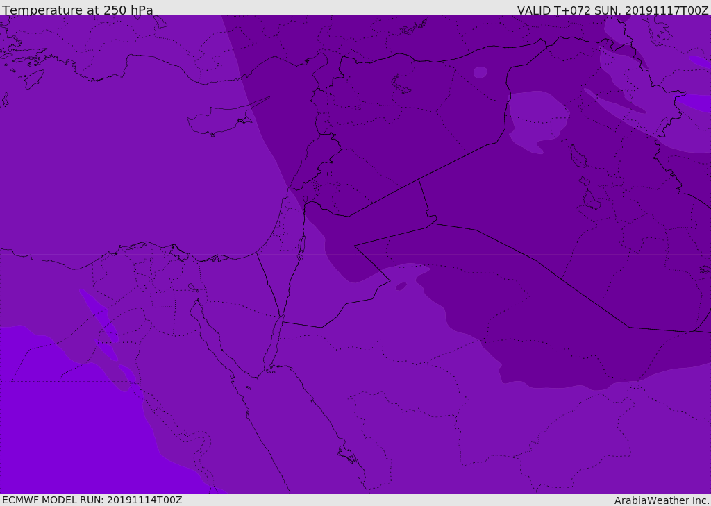The image size is (711, 506).
Task: Click the Sea of Galilee outline
Action: click(305, 199)
